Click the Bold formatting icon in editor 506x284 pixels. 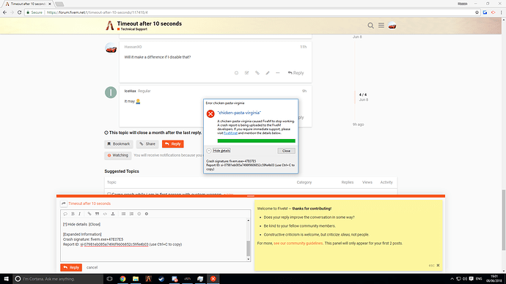coord(73,214)
